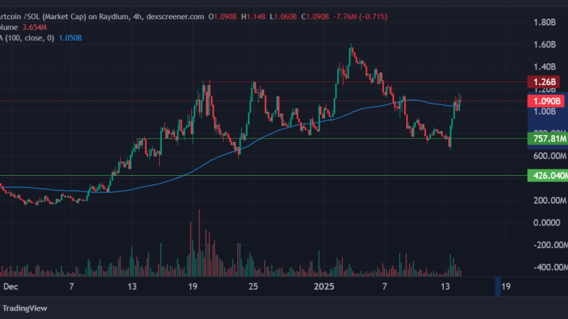The width and height of the screenshot is (568, 319).
Task: Click the Volume value 3.654M
Action: pos(34,28)
